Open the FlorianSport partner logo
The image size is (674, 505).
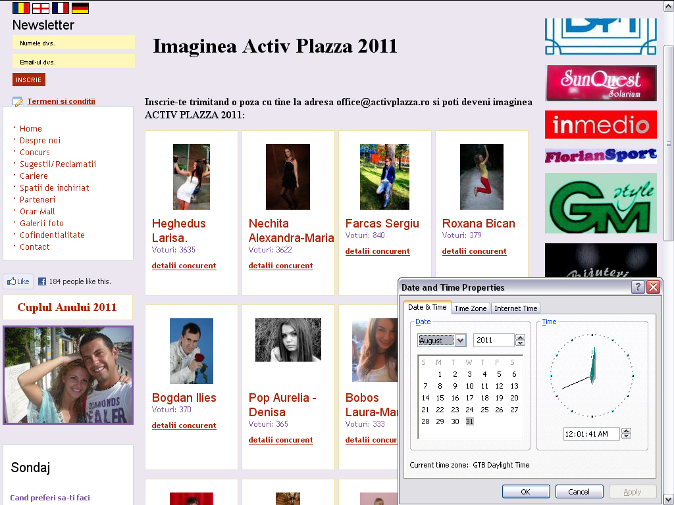(x=600, y=156)
